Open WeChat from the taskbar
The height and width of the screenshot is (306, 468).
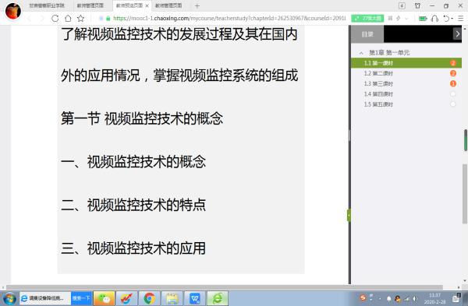pyautogui.click(x=104, y=298)
